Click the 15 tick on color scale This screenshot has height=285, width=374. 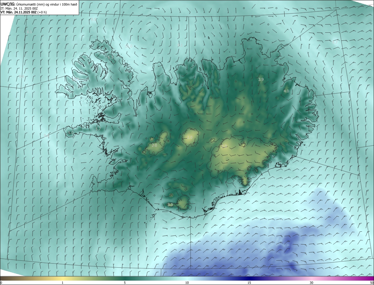tap(249, 283)
